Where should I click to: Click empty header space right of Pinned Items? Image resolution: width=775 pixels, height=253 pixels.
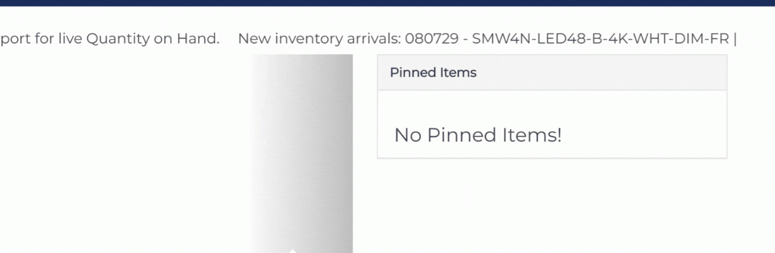tap(602, 73)
